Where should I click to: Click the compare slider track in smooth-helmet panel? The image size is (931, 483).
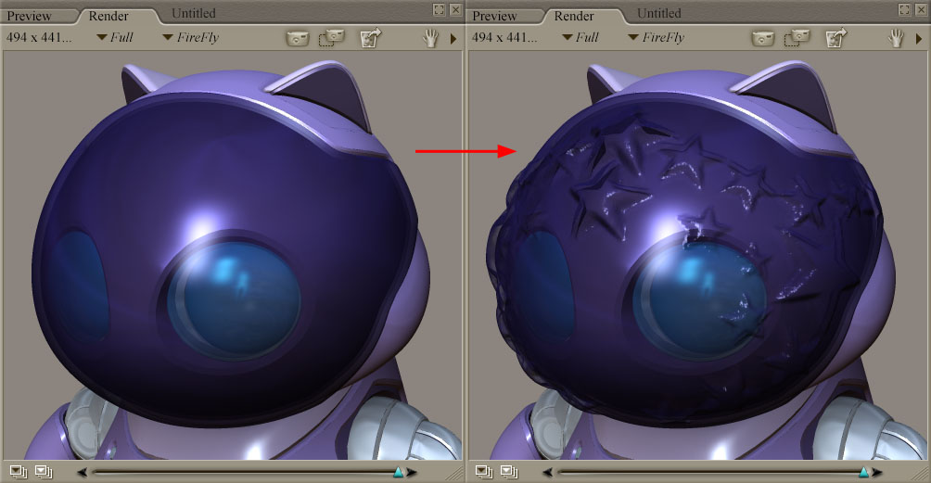pyautogui.click(x=247, y=472)
